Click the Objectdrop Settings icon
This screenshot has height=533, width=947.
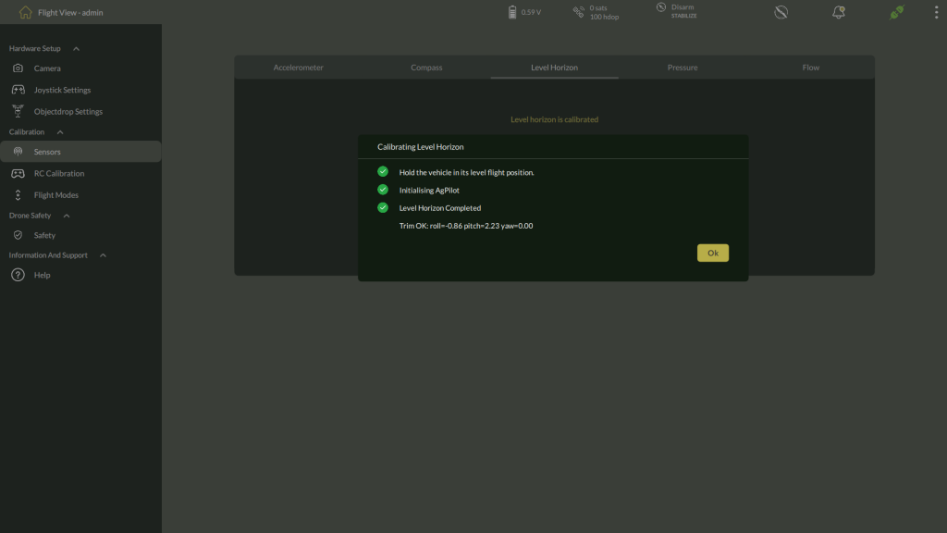pos(18,111)
